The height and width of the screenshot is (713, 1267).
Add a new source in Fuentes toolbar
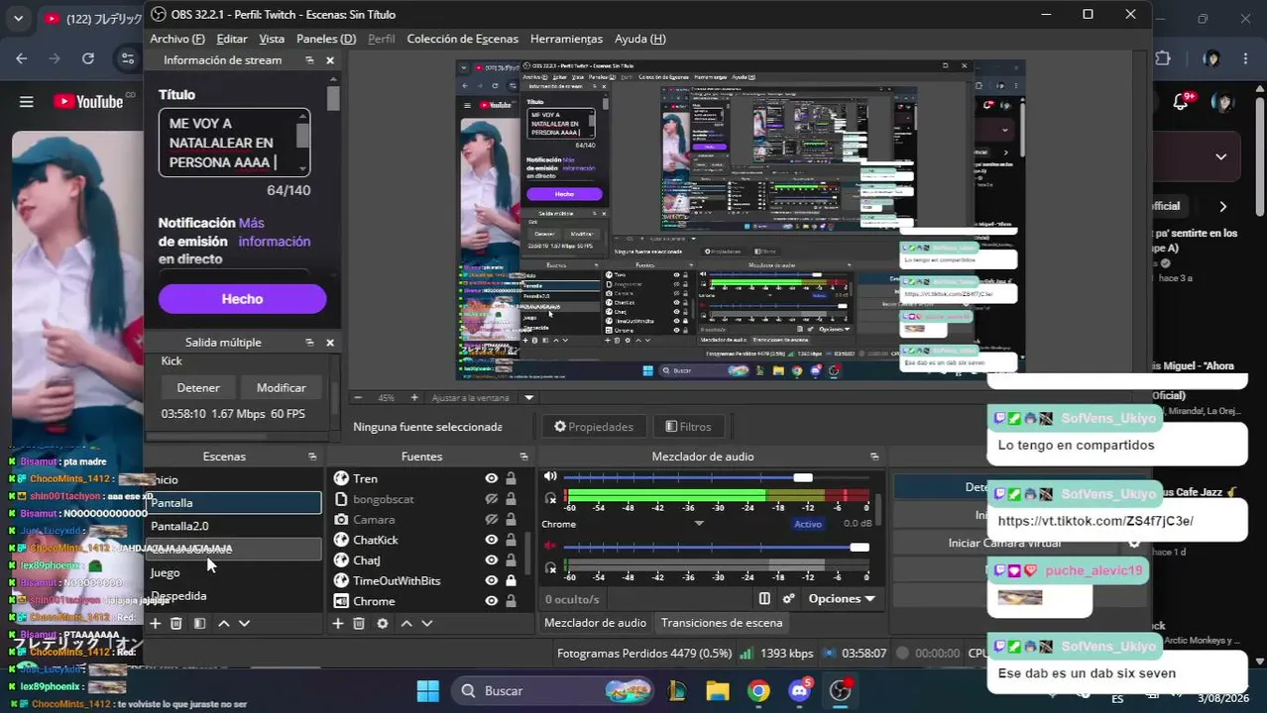point(337,623)
